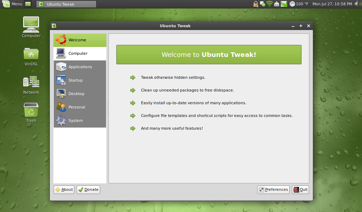Screen dimensions: 362x212
Task: Go to the Startup category
Action: pyautogui.click(x=80, y=81)
